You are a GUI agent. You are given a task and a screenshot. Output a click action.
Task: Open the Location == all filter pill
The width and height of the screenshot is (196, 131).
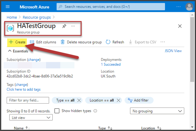coord(102,100)
